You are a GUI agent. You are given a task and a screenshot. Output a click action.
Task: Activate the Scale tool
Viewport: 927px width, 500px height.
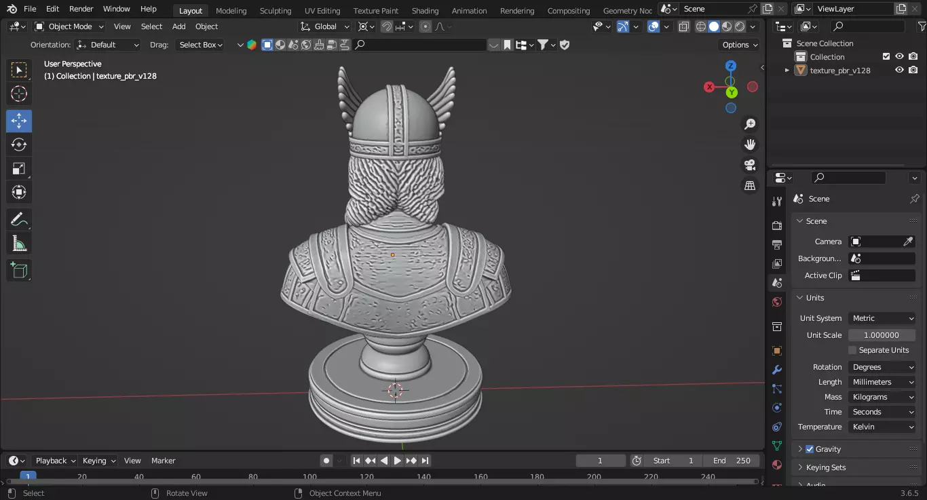[19, 168]
